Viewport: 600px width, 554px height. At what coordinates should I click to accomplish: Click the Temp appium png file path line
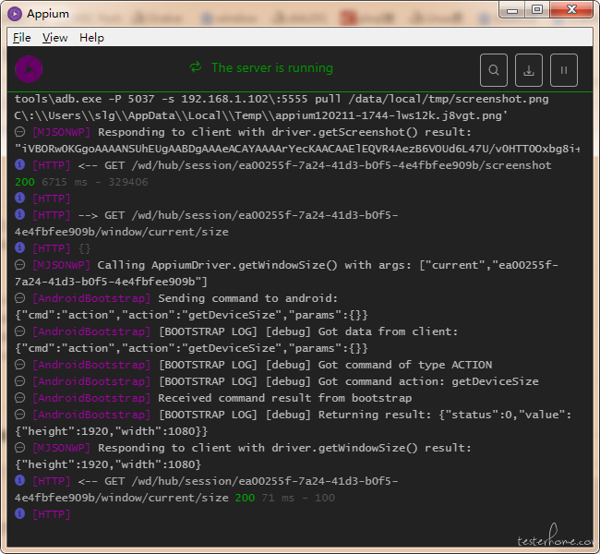click(261, 115)
